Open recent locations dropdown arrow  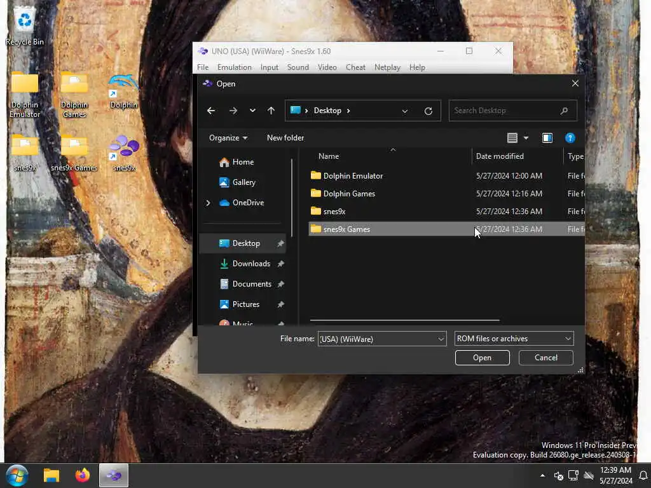(x=252, y=111)
